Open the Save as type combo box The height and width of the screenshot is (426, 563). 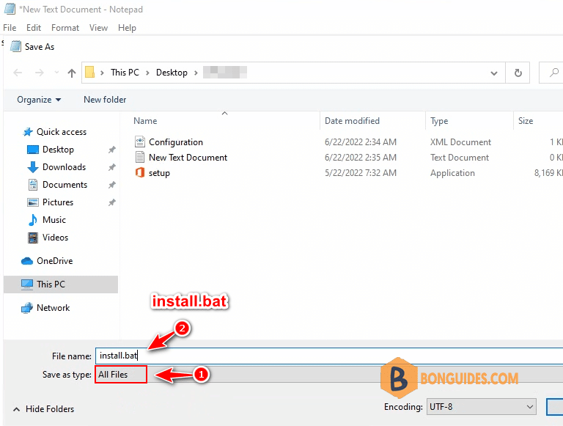click(329, 375)
